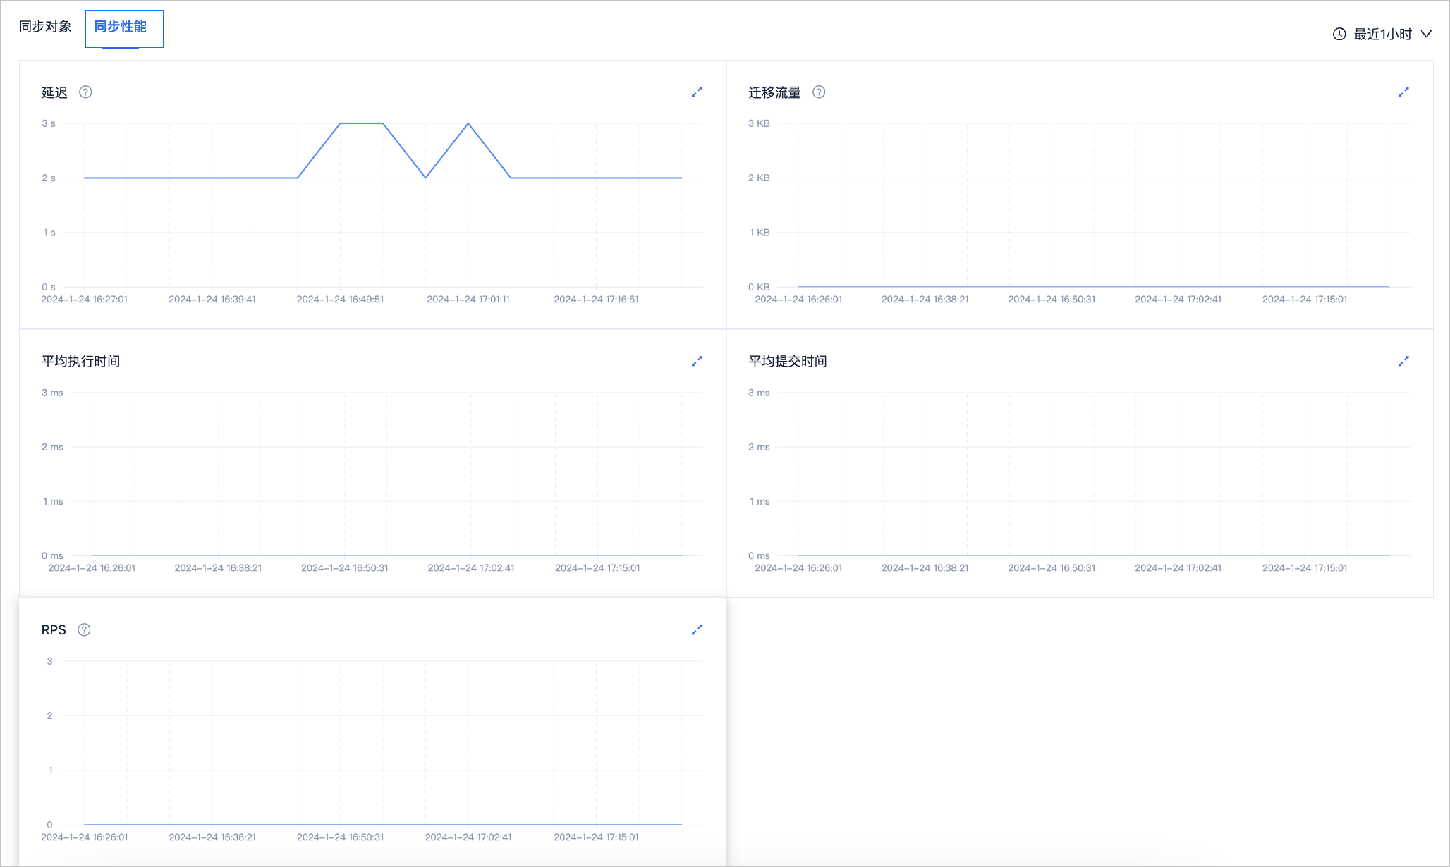Image resolution: width=1450 pixels, height=867 pixels.
Task: Expand the 延迟 chart to fullscreen
Action: [697, 92]
